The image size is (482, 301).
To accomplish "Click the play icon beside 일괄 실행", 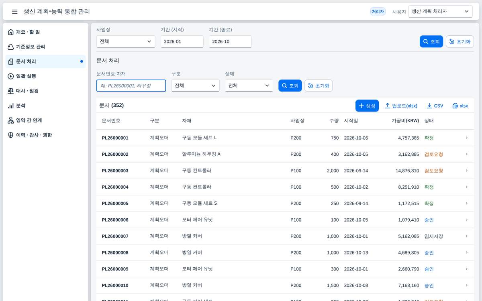I will click(11, 76).
